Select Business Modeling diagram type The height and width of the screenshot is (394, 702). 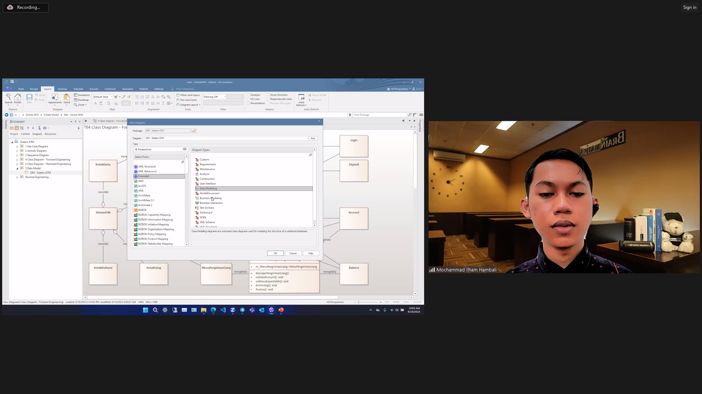point(210,198)
